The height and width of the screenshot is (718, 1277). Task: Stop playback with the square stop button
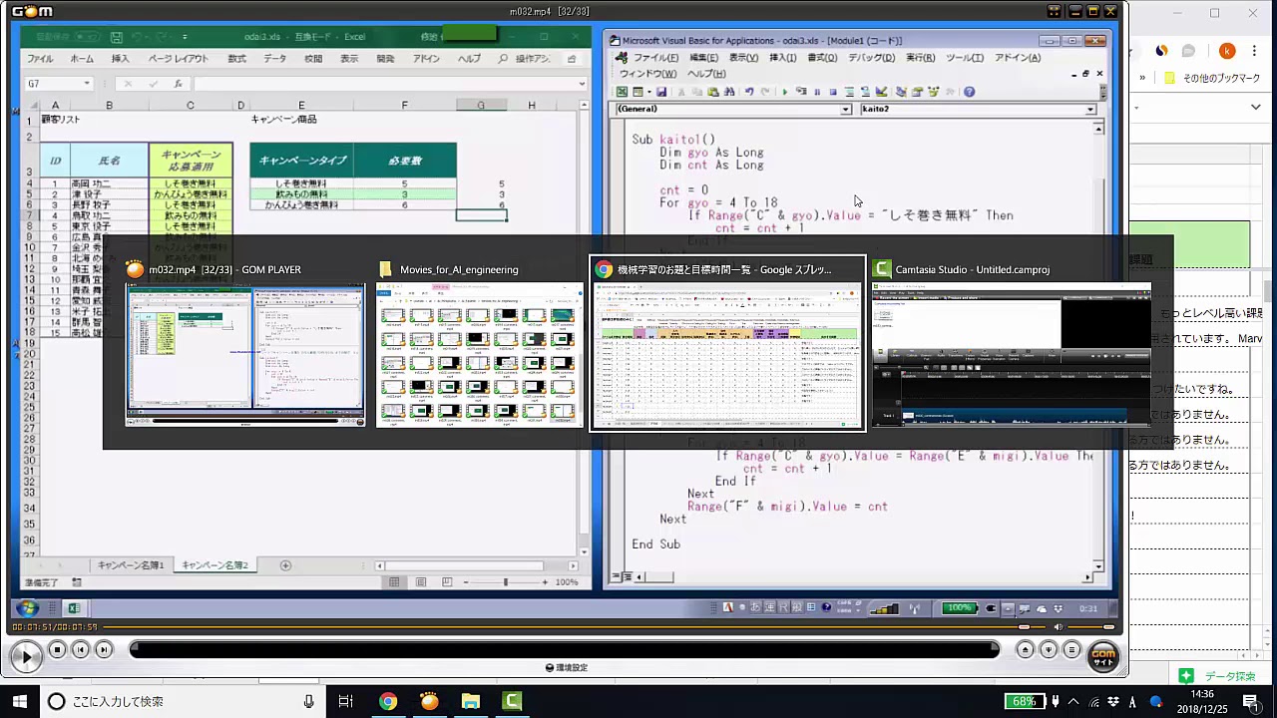[58, 650]
